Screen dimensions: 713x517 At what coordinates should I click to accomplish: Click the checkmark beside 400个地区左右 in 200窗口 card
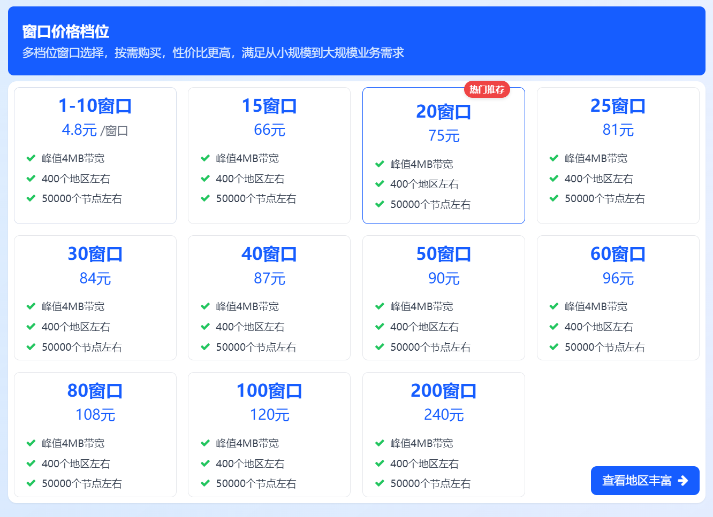(x=380, y=464)
